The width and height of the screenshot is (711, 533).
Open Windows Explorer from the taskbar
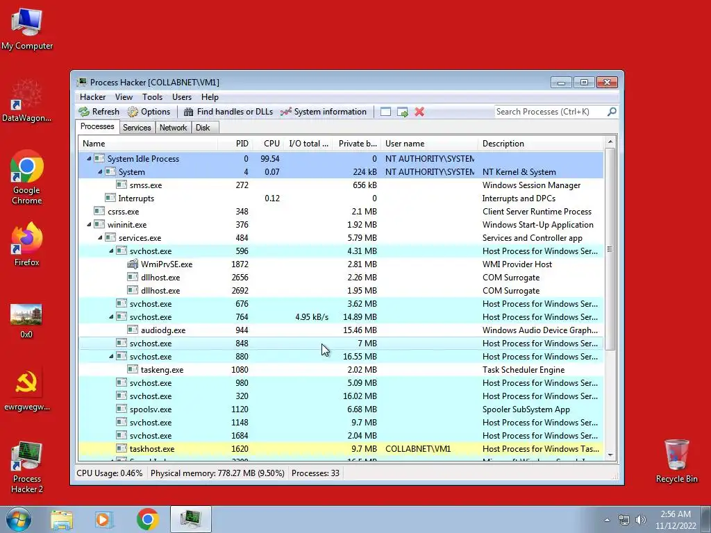[62, 519]
